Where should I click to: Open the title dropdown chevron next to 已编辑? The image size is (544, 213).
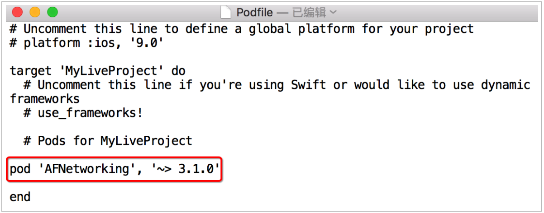pos(333,12)
